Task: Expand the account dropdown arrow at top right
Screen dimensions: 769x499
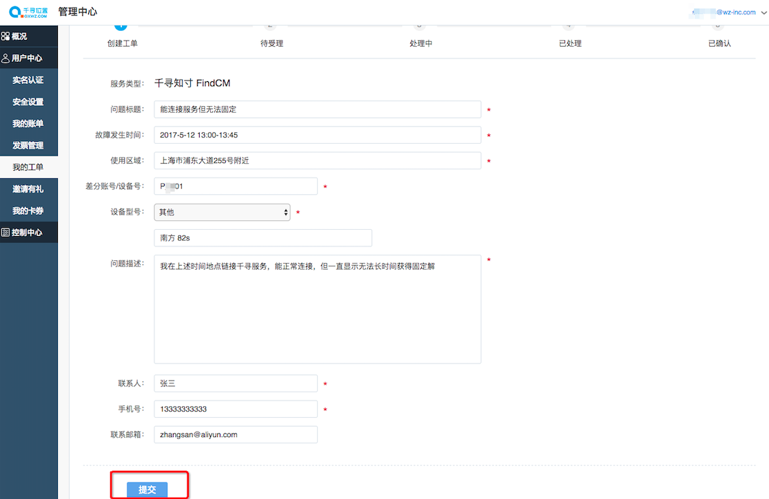Action: click(763, 12)
